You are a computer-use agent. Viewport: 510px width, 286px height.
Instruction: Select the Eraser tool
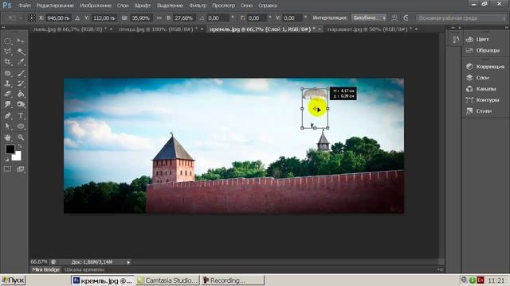click(x=7, y=94)
